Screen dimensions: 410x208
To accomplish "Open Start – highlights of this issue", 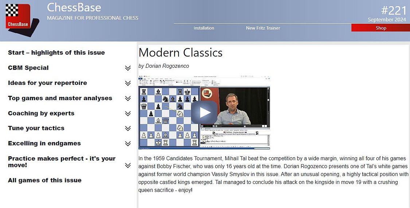I will click(x=56, y=53).
